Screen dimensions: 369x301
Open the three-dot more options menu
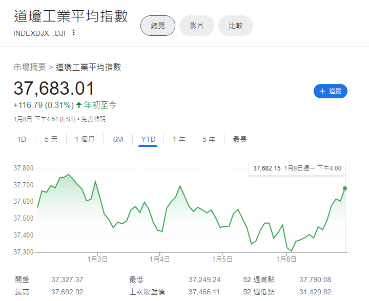tap(74, 33)
